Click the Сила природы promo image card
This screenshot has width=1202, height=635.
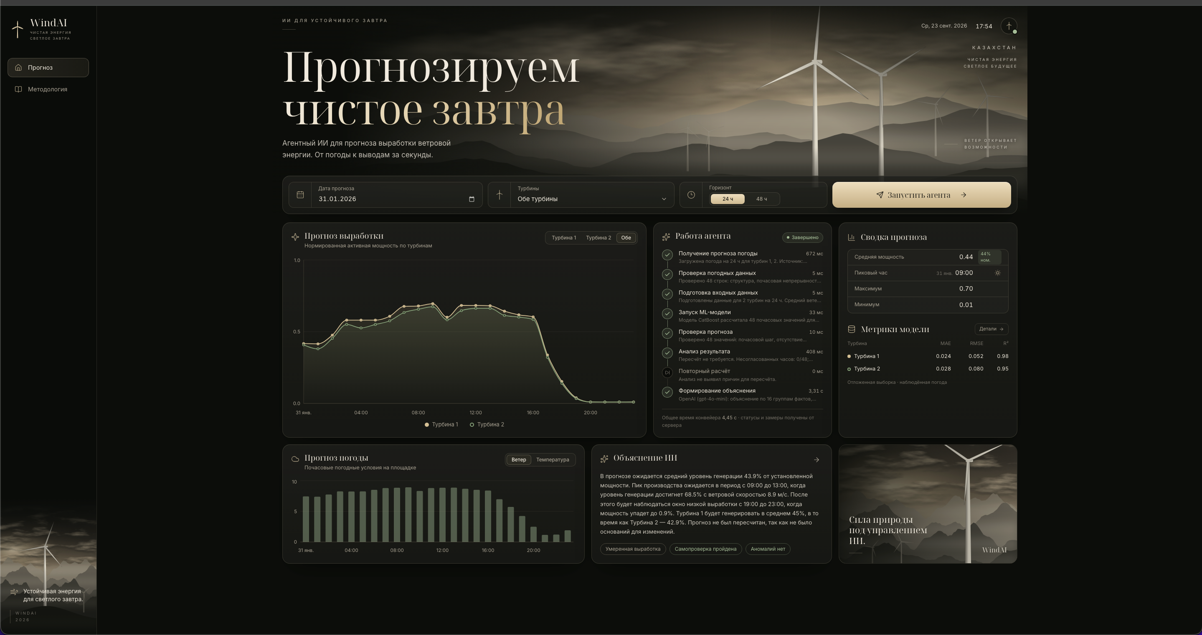928,504
